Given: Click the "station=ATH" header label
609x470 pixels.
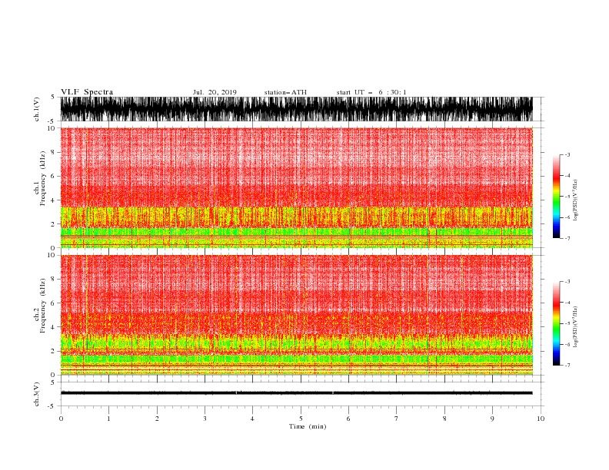Looking at the screenshot, I should (285, 92).
